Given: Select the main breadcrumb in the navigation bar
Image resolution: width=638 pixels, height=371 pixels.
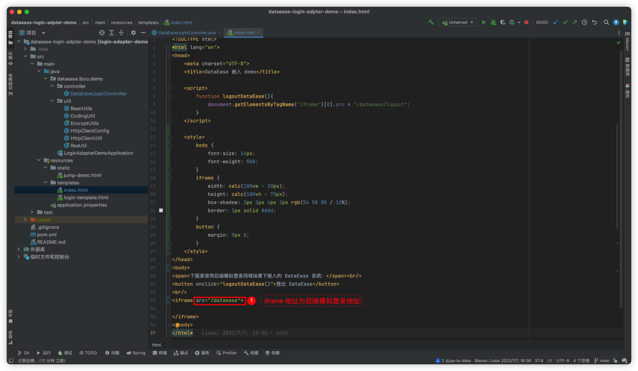Looking at the screenshot, I should [x=100, y=23].
